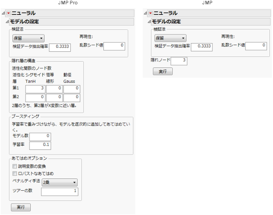Click the 隠れ層の構造 group label
Viewport: 273px width, 215px height.
(x=23, y=61)
